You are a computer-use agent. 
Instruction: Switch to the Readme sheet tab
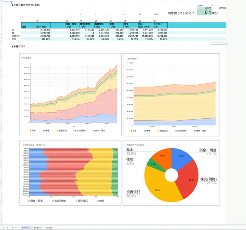pos(14,228)
